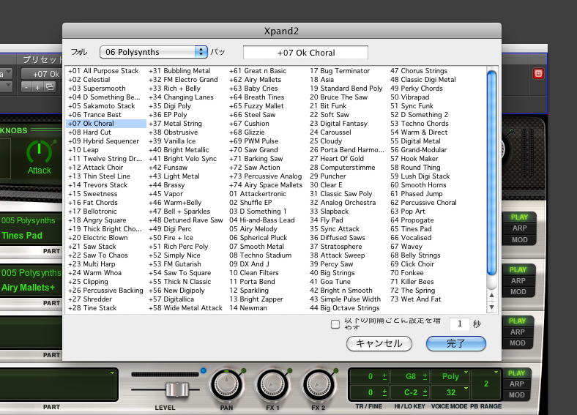Screen dimensions: 577x415
Task: Click the plus/minus stepper for transpose value
Action: (384, 376)
